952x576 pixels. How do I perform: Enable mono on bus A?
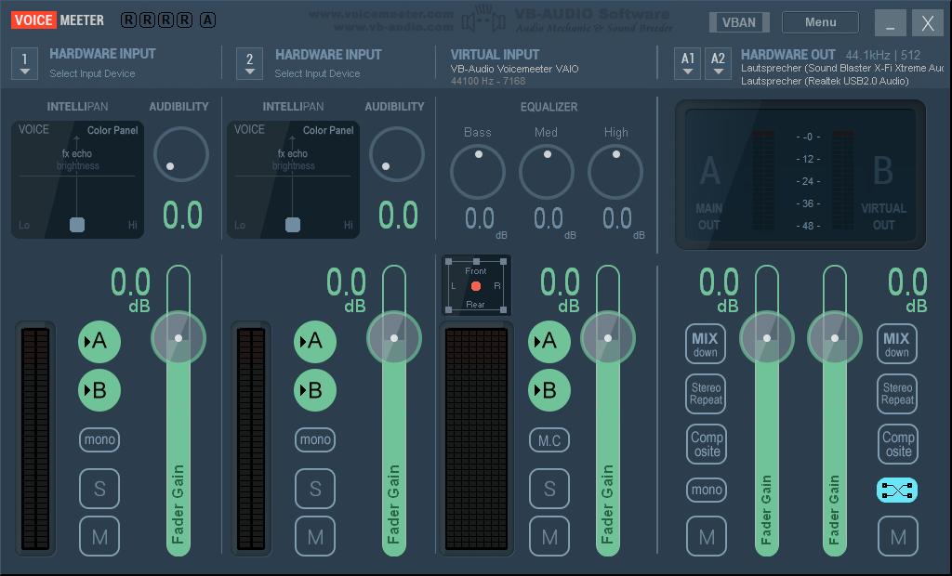[707, 490]
